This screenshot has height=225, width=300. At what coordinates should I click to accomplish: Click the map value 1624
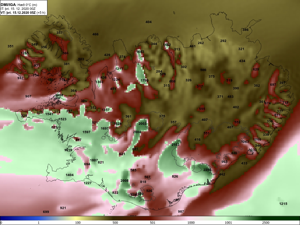(118, 124)
